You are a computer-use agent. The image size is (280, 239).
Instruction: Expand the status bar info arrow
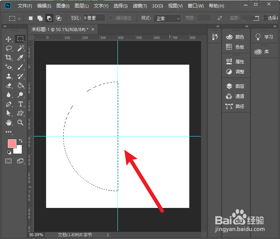(108, 235)
